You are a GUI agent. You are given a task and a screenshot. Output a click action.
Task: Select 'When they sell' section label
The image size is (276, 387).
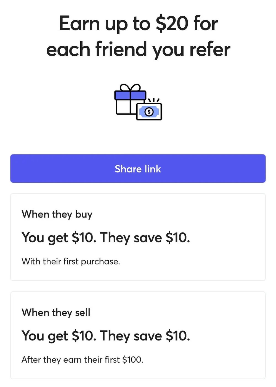tap(56, 312)
